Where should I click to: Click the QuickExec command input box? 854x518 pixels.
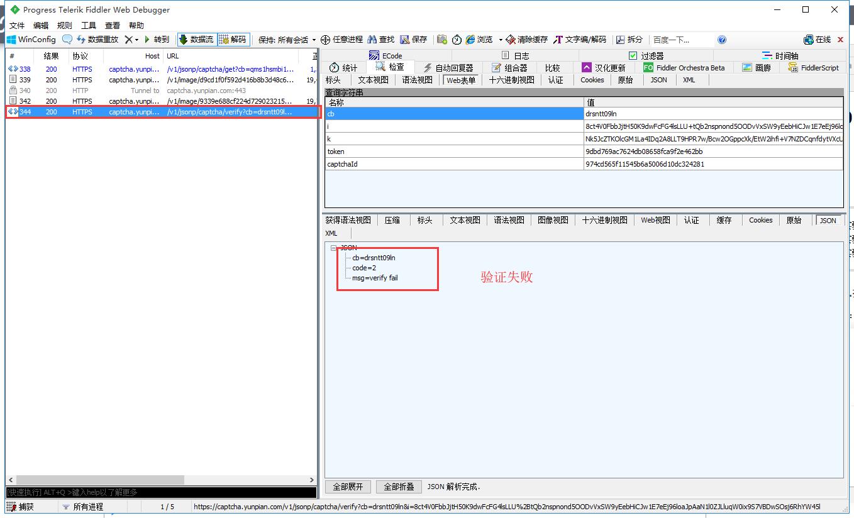point(162,492)
